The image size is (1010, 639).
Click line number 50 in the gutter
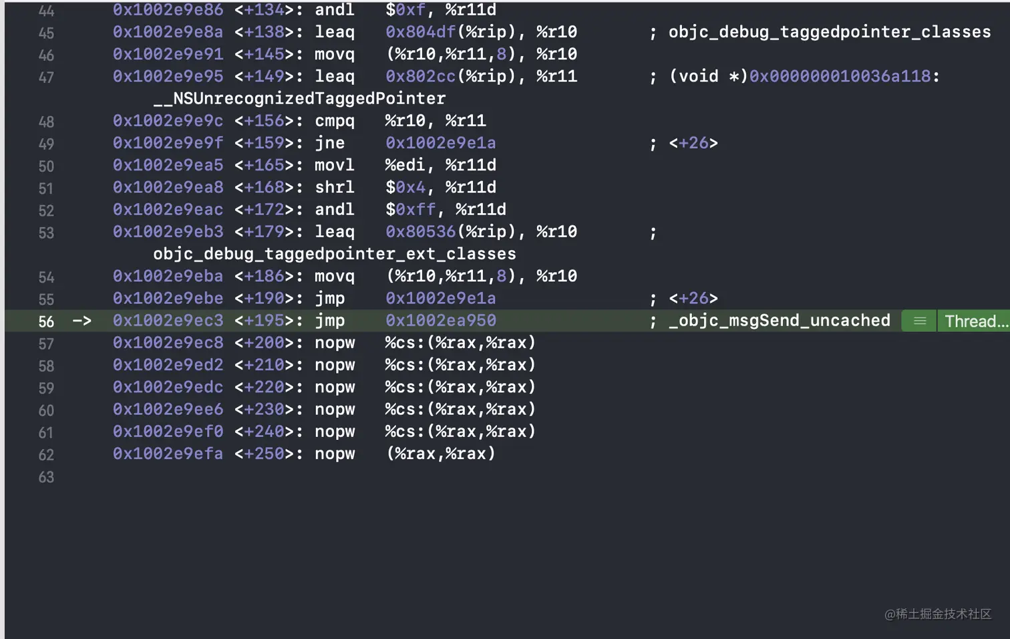46,166
